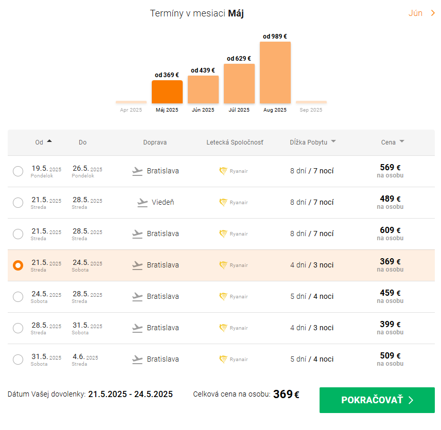The height and width of the screenshot is (430, 441).
Task: Click the Ryanair logo in the 489 € row
Action: pos(223,203)
